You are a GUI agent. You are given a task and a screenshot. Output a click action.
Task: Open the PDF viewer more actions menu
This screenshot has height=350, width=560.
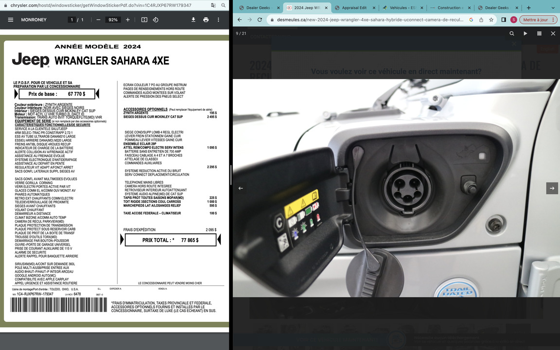[219, 19]
